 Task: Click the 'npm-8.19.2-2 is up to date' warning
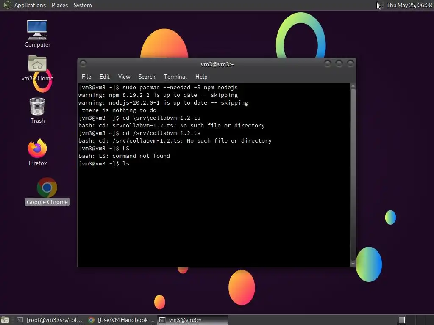click(x=158, y=95)
